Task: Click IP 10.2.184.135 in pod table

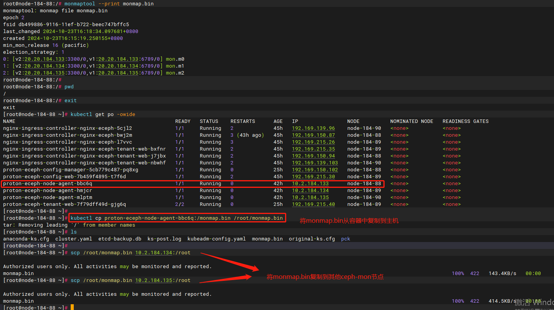Action: pyautogui.click(x=310, y=197)
